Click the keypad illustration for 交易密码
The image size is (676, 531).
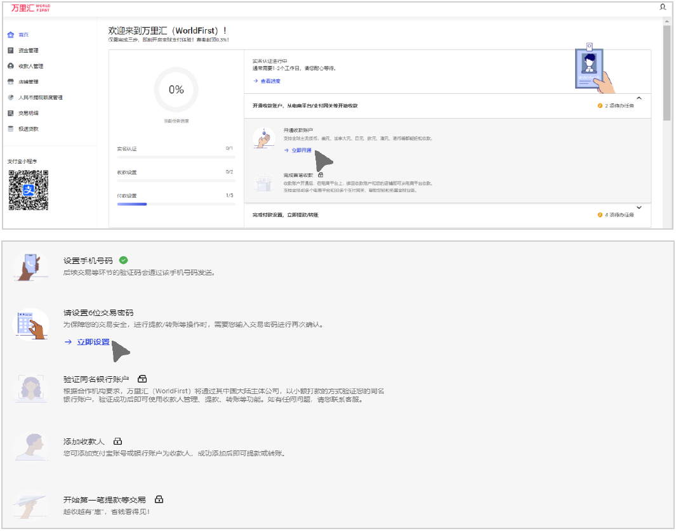pos(31,325)
